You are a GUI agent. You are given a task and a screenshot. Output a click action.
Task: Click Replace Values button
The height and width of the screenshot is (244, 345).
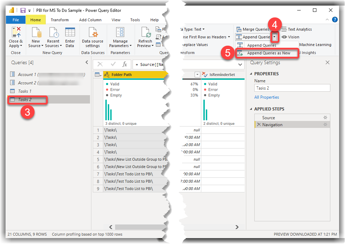(x=195, y=45)
